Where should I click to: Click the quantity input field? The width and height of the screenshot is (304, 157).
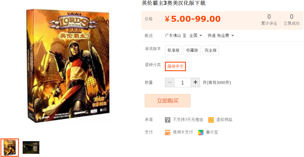tap(182, 82)
